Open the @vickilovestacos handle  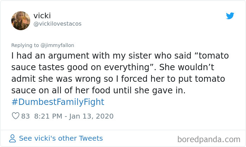pos(57,24)
